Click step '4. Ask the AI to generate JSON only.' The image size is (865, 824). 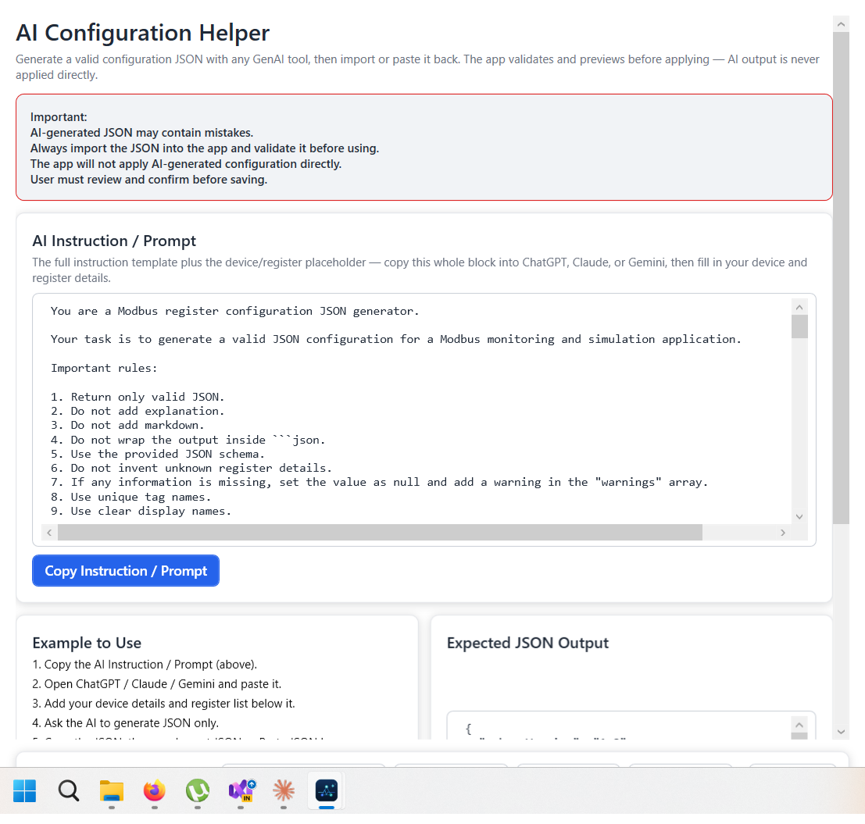[126, 723]
